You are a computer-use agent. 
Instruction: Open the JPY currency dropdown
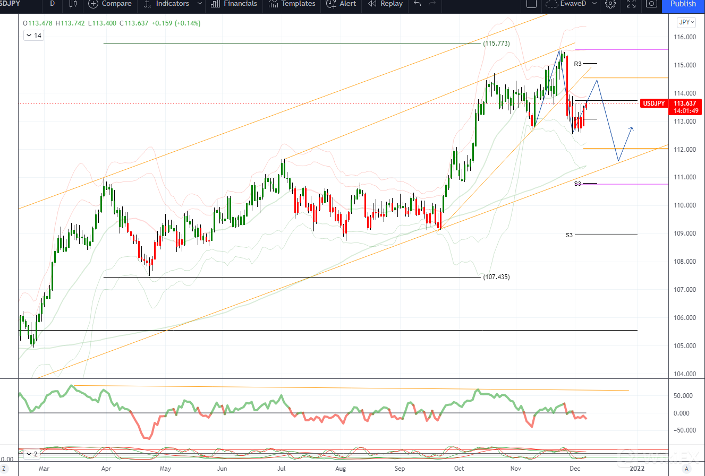(686, 22)
